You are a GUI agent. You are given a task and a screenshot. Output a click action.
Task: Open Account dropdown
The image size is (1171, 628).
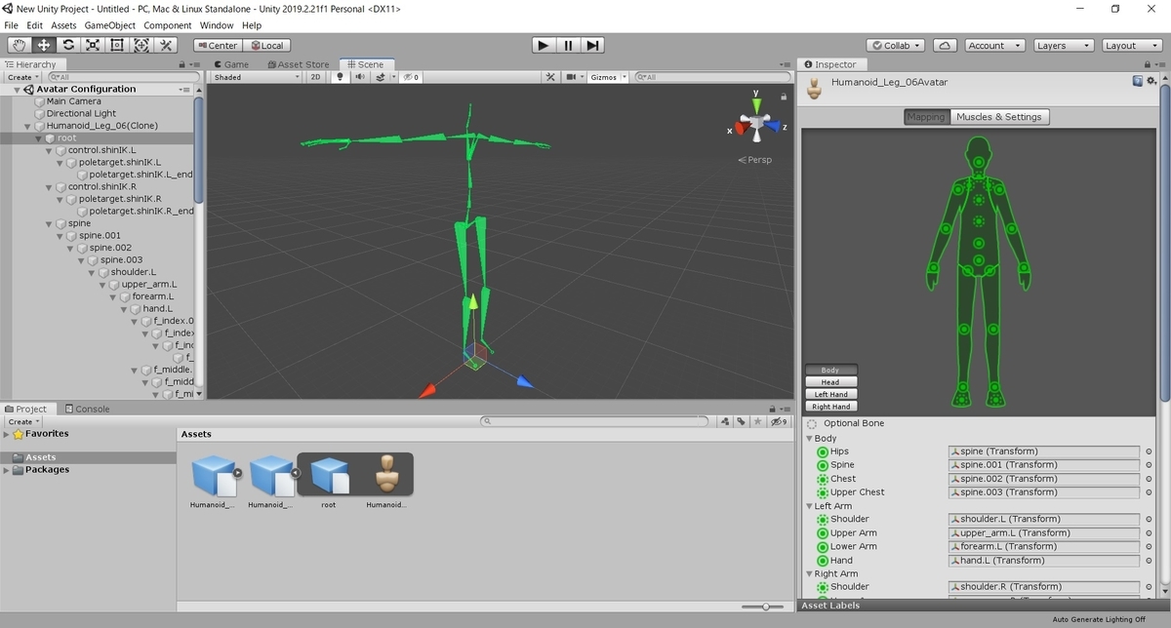(x=993, y=45)
